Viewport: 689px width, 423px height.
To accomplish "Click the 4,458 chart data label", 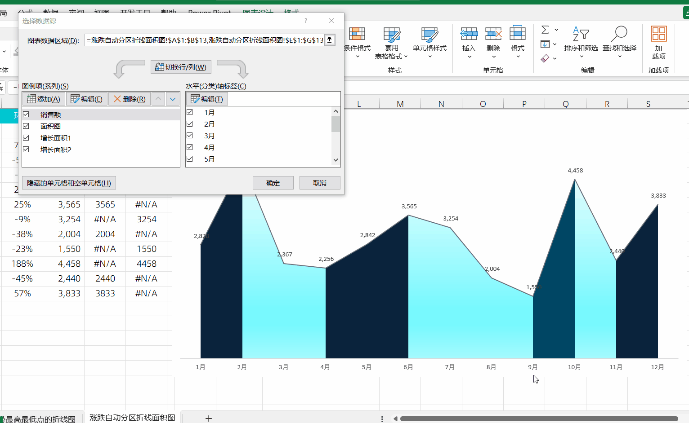I will coord(575,171).
